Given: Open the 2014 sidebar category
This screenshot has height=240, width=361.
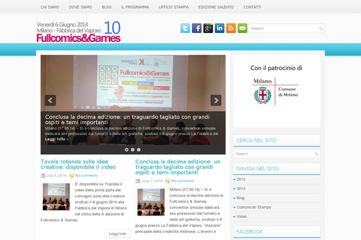Looking at the screenshot, I should [241, 188].
